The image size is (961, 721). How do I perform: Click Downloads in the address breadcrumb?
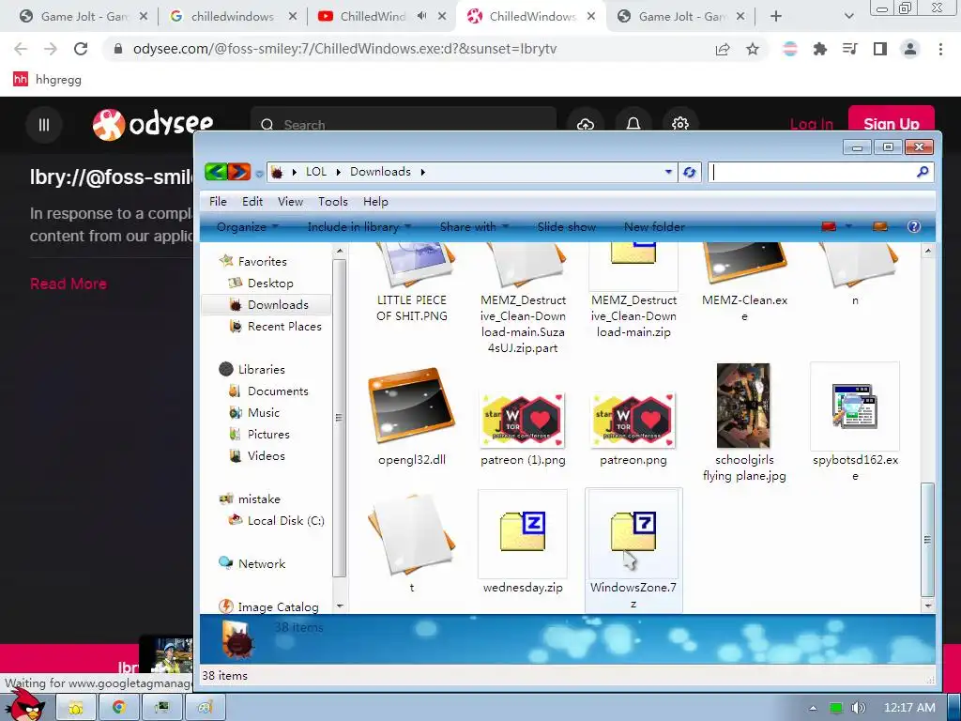(380, 172)
